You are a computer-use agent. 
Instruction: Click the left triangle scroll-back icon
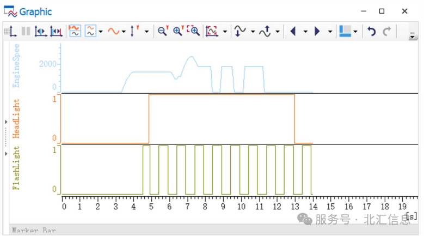coord(293,31)
